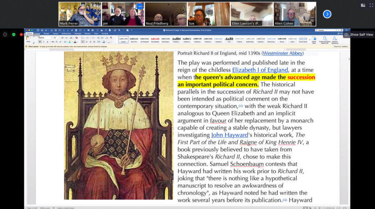Apply paragraph shading color
375x209 pixels.
pyautogui.click(x=104, y=42)
